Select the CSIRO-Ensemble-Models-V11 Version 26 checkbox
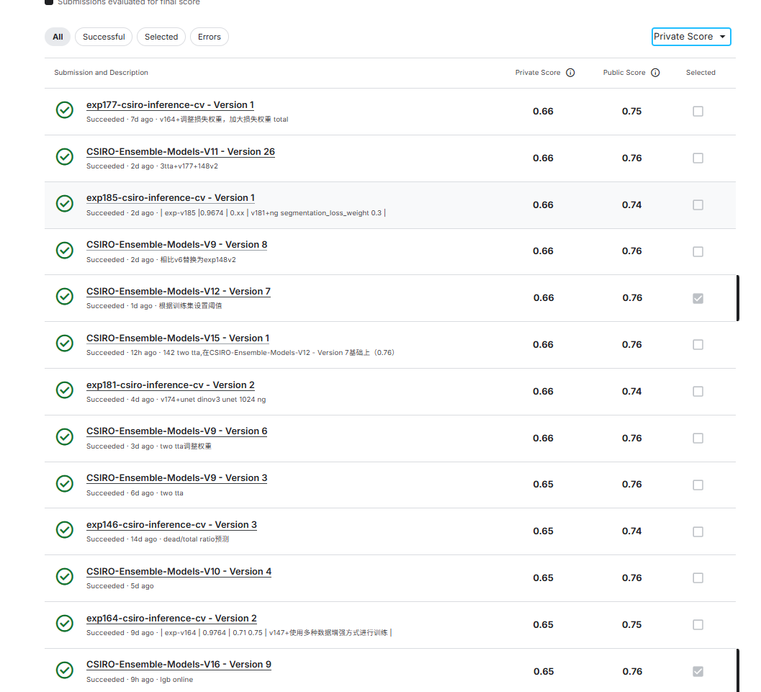This screenshot has height=692, width=761. click(x=698, y=158)
